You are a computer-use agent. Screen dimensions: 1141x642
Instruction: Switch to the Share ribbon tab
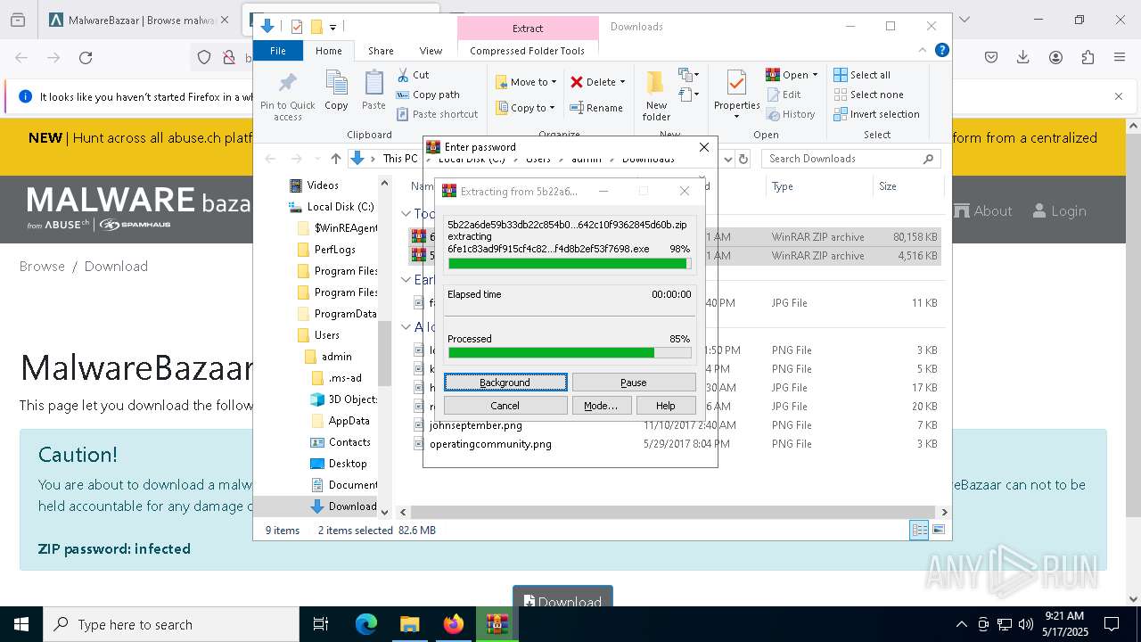tap(381, 51)
